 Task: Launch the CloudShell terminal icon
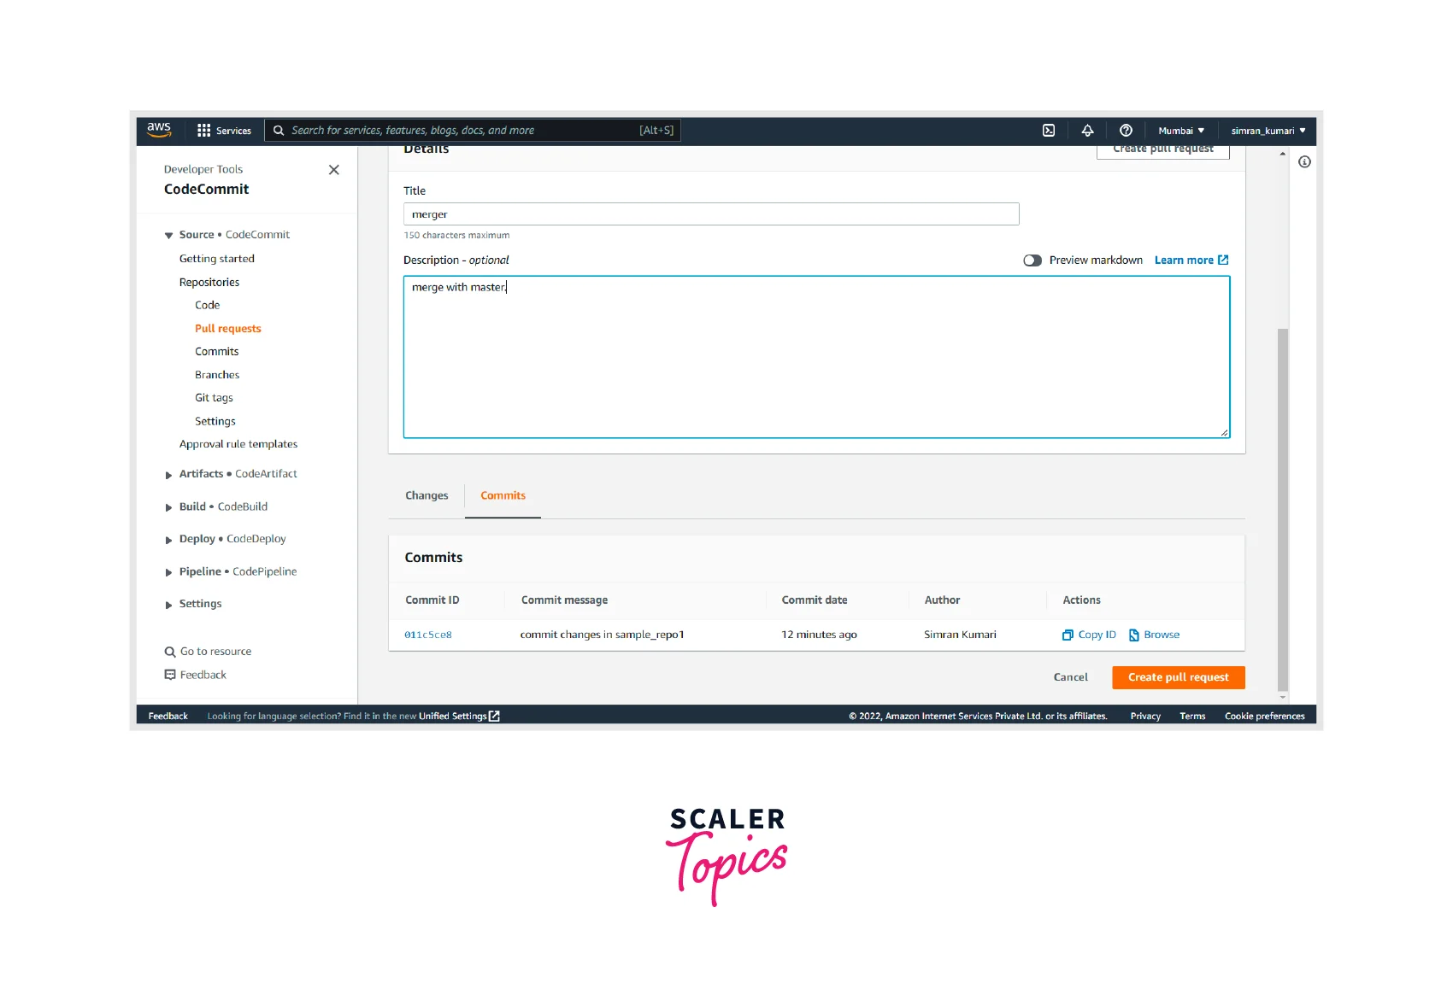[1049, 131]
